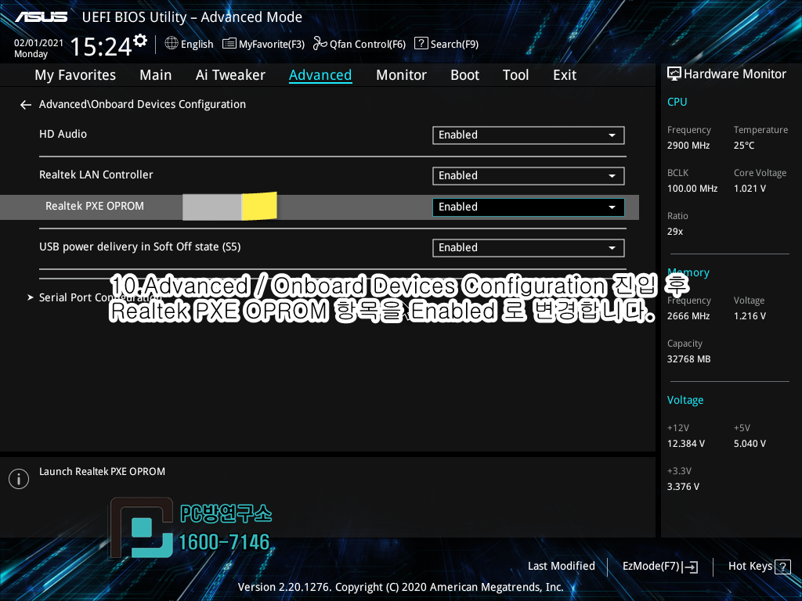Click the 1.021 V core voltage value
This screenshot has width=802, height=601.
click(x=750, y=189)
